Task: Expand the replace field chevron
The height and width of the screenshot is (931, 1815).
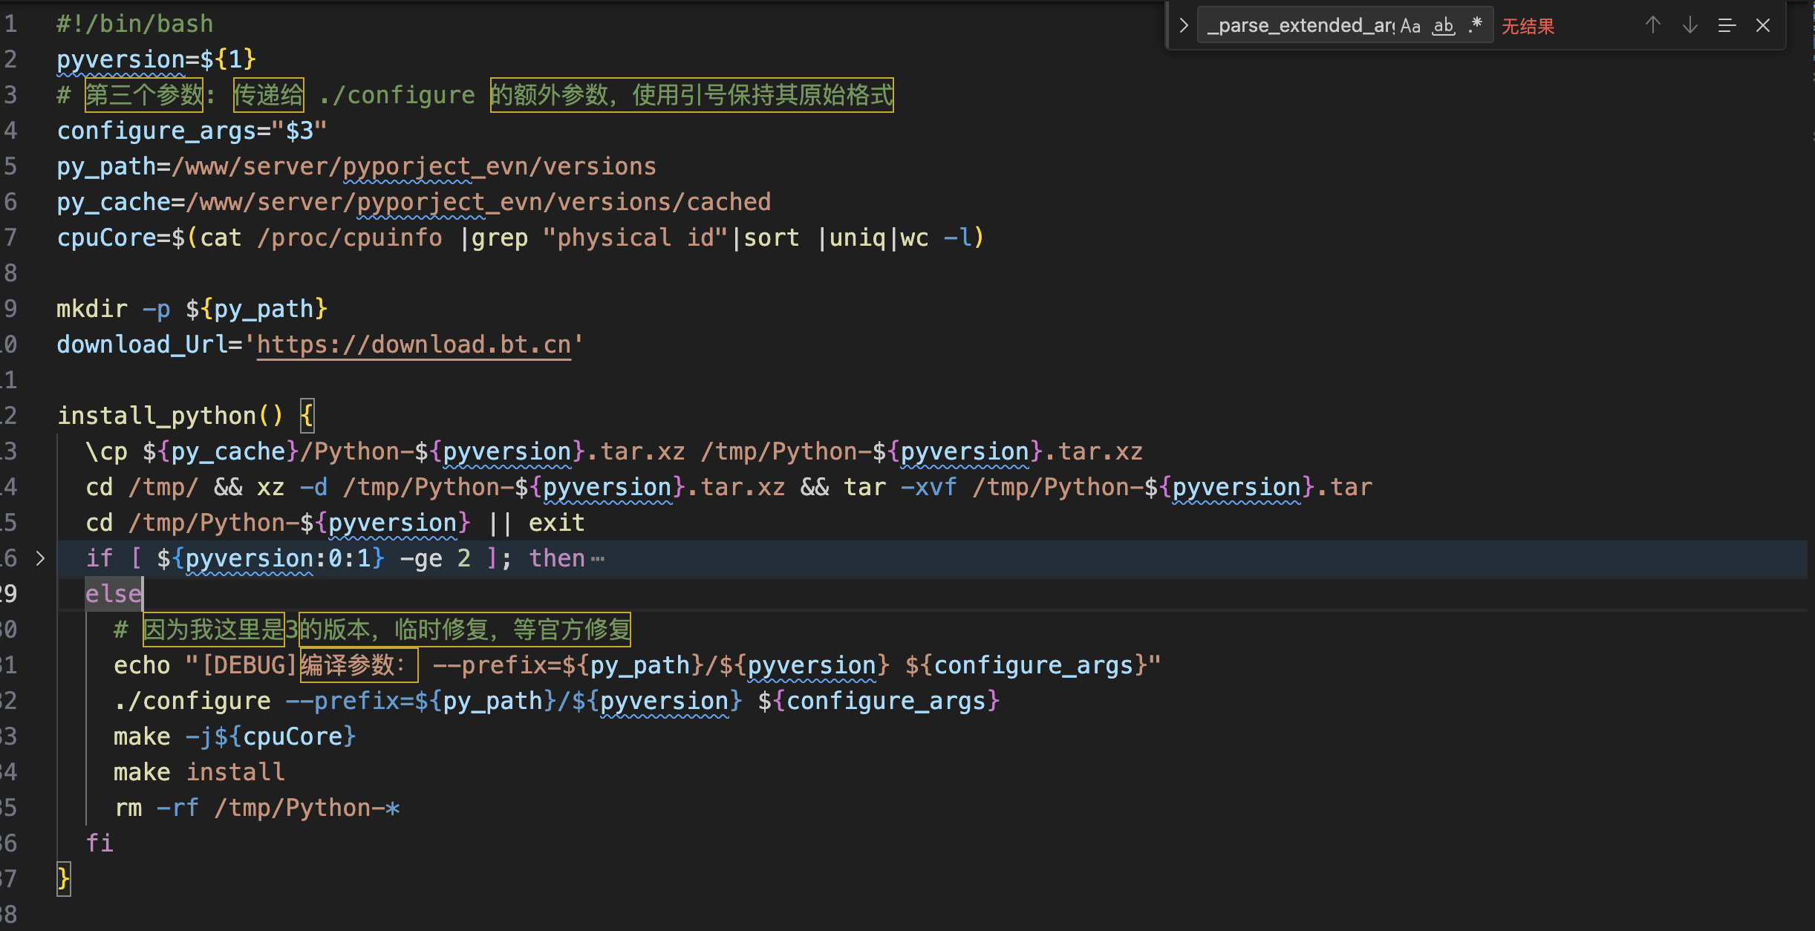Action: pos(1183,26)
